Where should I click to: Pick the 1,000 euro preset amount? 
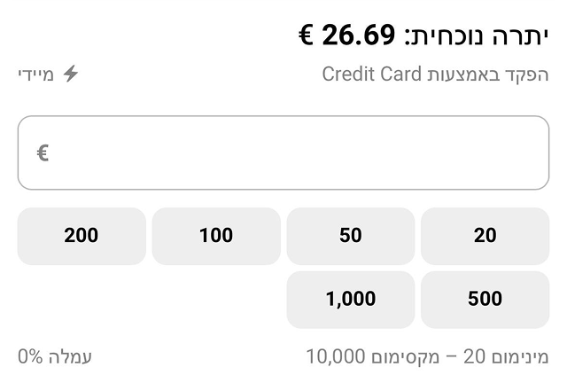350,300
